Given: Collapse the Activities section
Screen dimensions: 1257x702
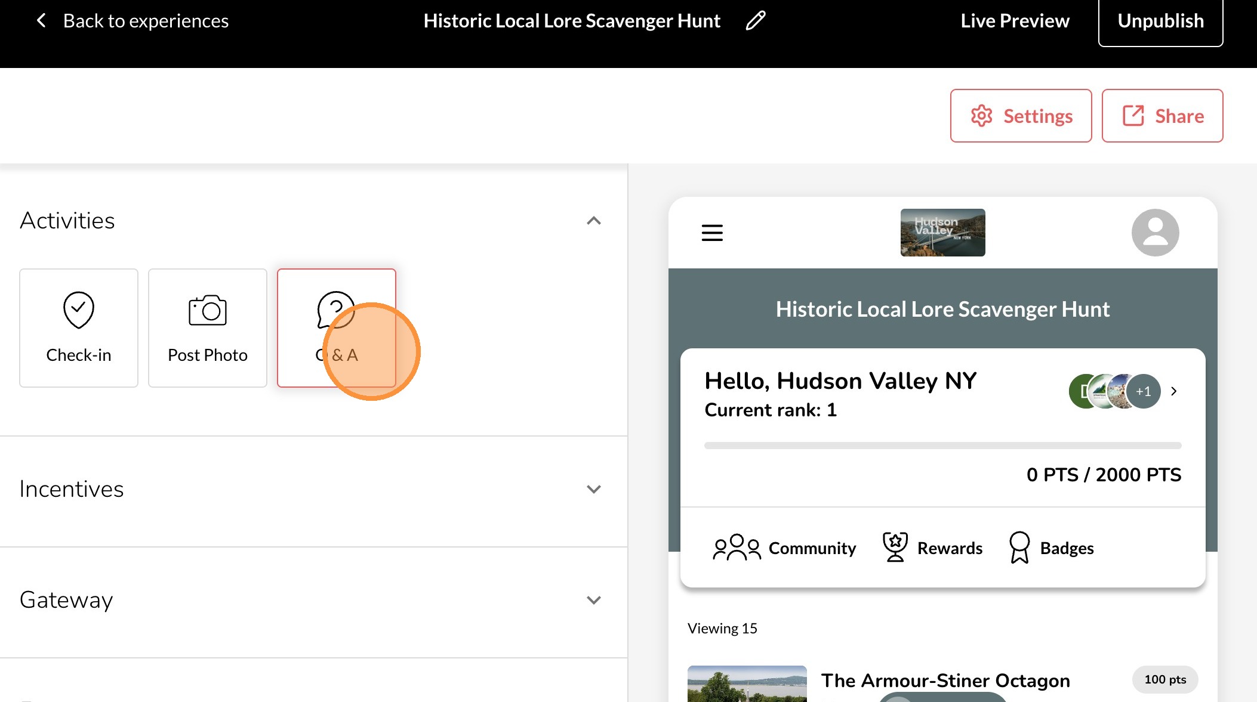Looking at the screenshot, I should [x=593, y=221].
